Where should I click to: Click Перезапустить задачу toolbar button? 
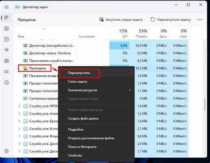(171, 19)
